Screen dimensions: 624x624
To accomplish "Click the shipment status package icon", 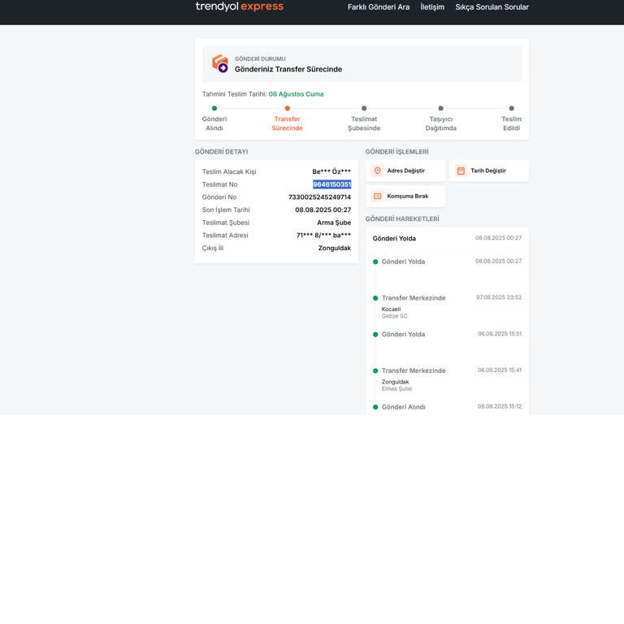I will coord(219,63).
